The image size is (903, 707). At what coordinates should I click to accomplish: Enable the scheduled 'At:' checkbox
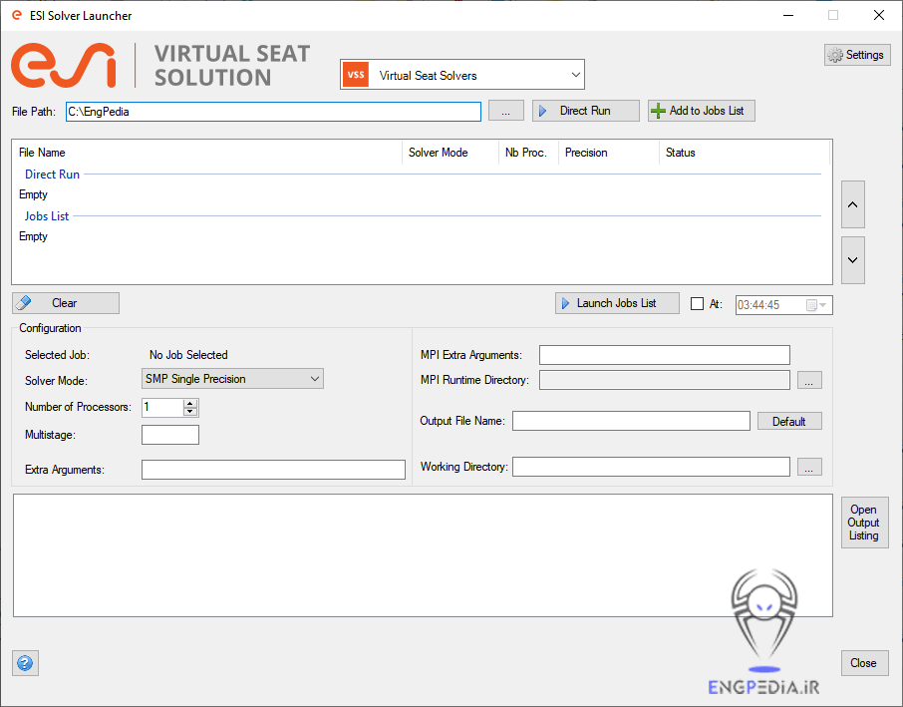(x=697, y=304)
